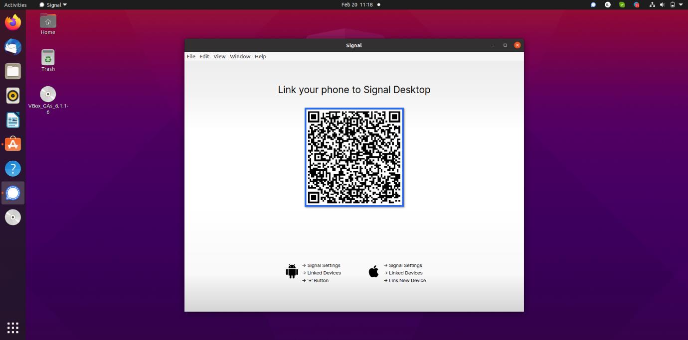Launch LibreOffice Writer from the dock
This screenshot has height=340, width=688.
[13, 120]
